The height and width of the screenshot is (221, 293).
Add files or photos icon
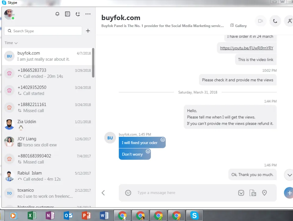coord(253,193)
